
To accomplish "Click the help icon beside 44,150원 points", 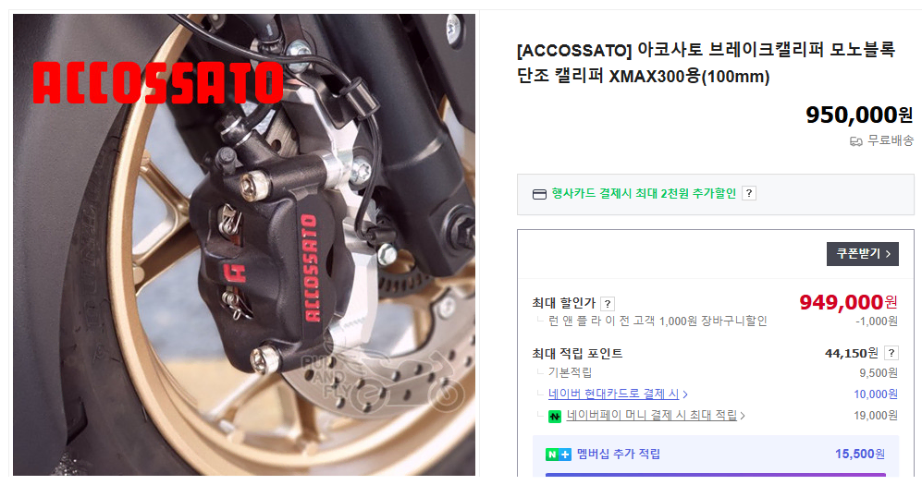I will [x=891, y=353].
